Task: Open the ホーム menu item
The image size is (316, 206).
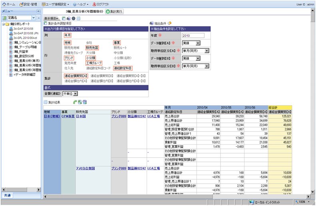Action: coord(9,4)
